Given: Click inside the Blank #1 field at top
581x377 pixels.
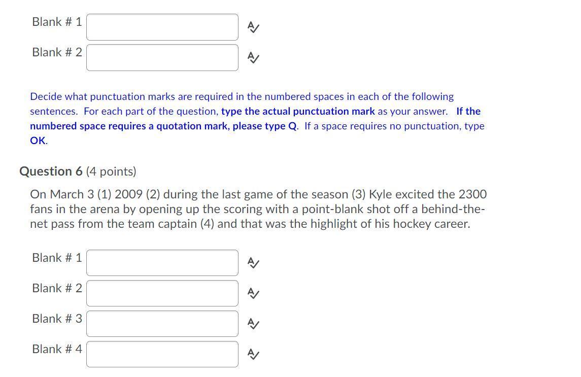Looking at the screenshot, I should [x=162, y=27].
